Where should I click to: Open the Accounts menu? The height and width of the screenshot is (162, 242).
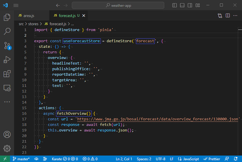point(7,134)
